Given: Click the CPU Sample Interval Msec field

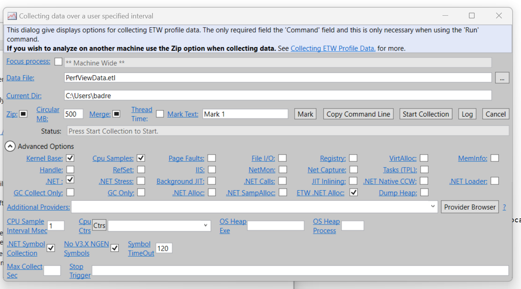Looking at the screenshot, I should point(56,226).
